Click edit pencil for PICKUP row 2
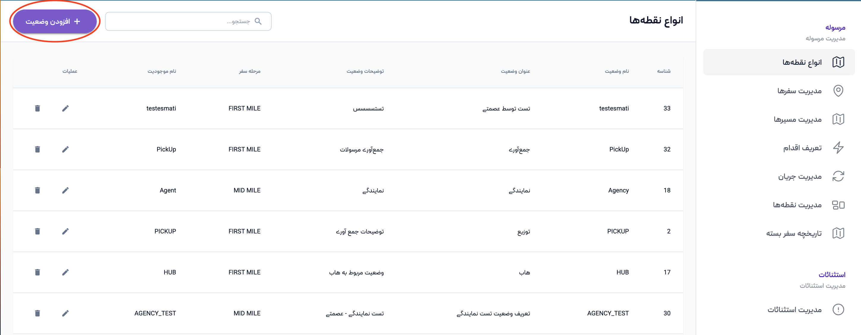 pos(65,231)
